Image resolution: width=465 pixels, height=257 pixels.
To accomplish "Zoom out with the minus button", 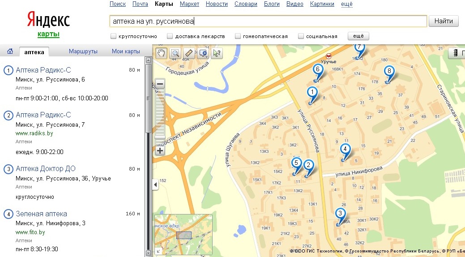I will (x=160, y=84).
